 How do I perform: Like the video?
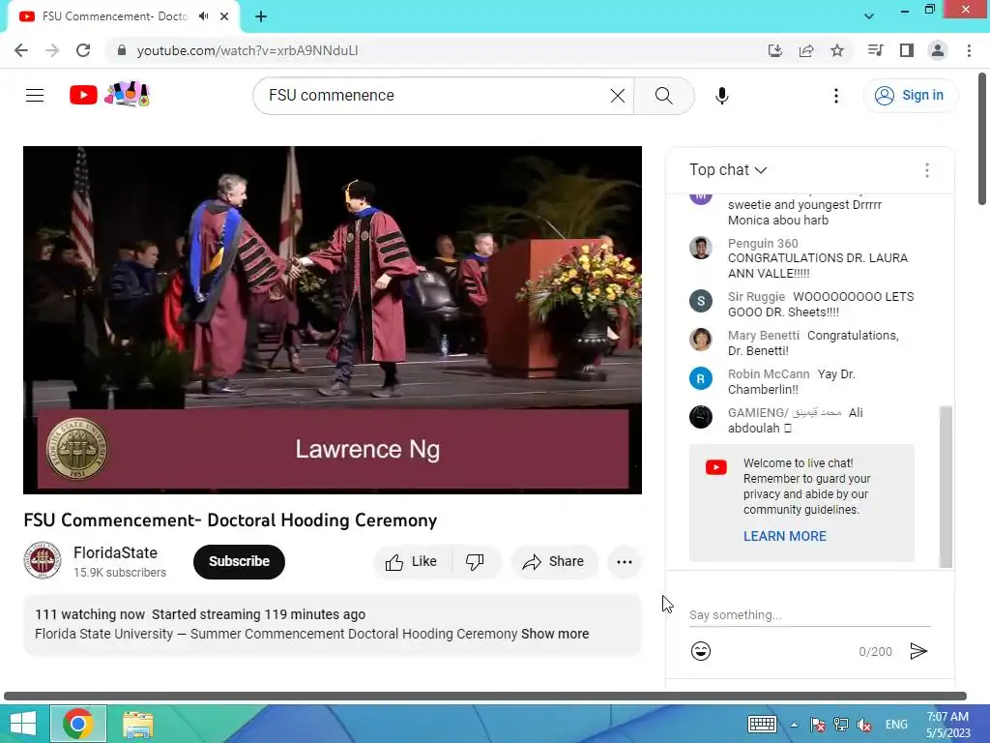[412, 562]
